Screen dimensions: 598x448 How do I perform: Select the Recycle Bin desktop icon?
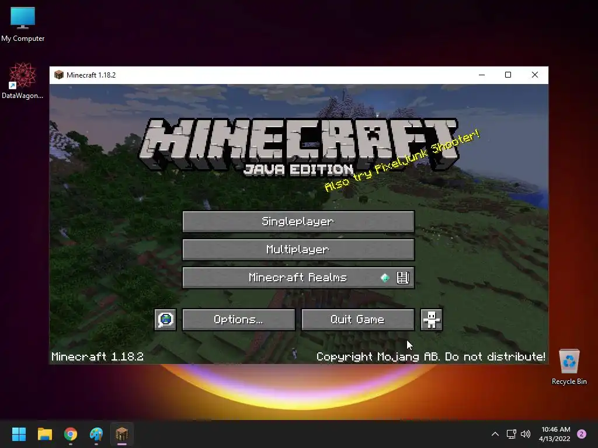click(x=569, y=367)
